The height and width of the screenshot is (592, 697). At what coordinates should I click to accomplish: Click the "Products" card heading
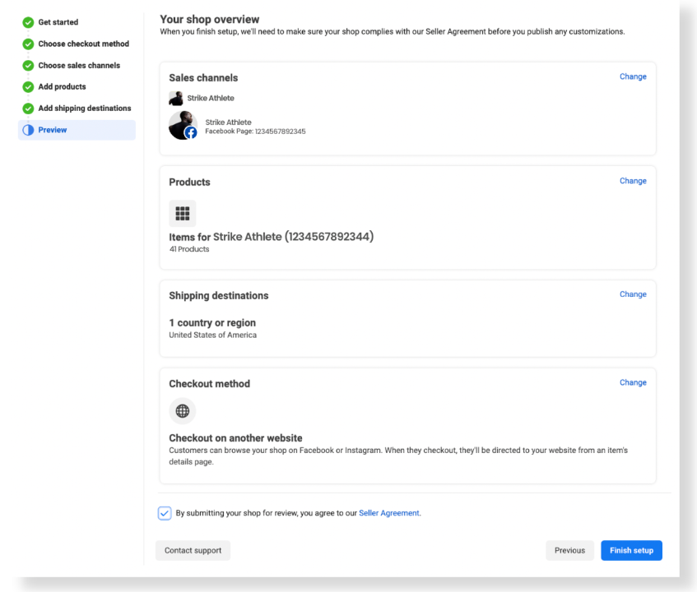pos(189,182)
